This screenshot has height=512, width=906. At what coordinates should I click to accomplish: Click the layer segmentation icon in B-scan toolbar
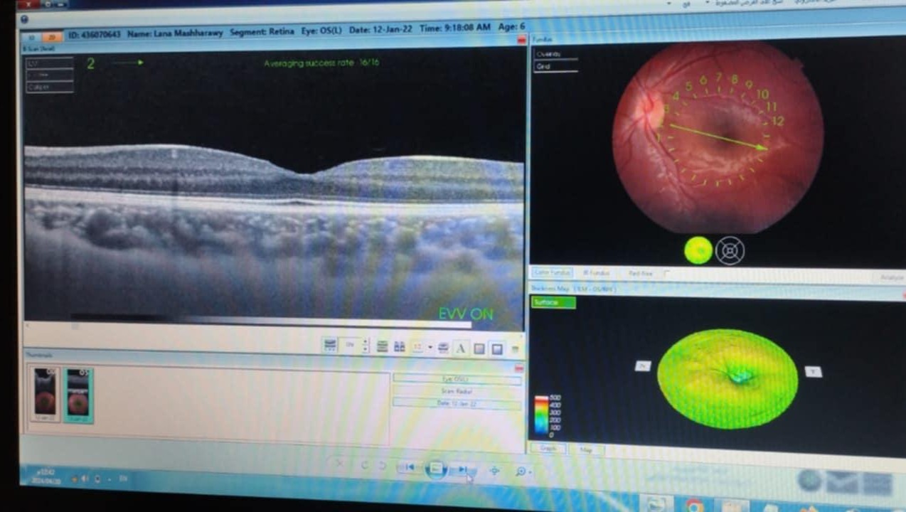point(330,346)
